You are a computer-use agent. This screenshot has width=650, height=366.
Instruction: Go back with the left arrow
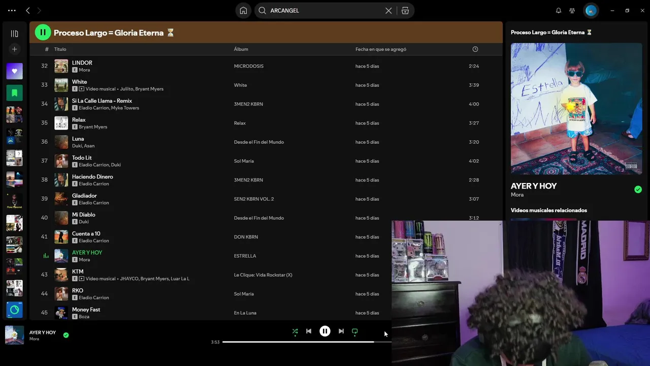(x=28, y=10)
